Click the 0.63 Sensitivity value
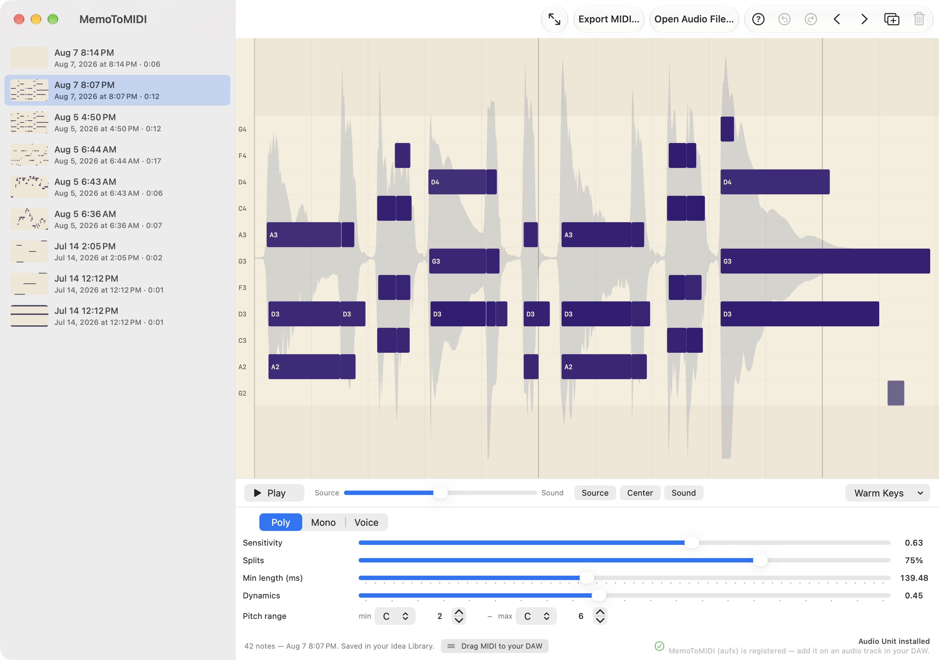 coord(913,543)
